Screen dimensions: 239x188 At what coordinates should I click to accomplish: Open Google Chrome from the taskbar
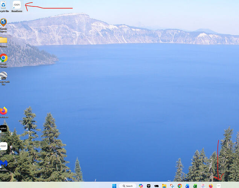[x=180, y=186]
